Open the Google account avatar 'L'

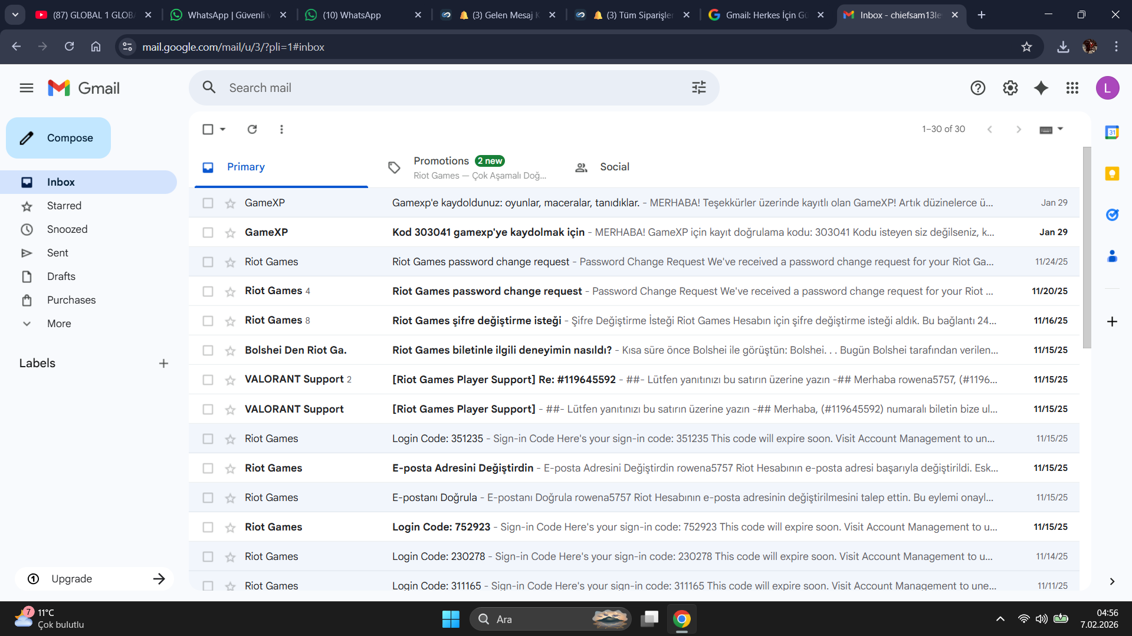(1108, 88)
